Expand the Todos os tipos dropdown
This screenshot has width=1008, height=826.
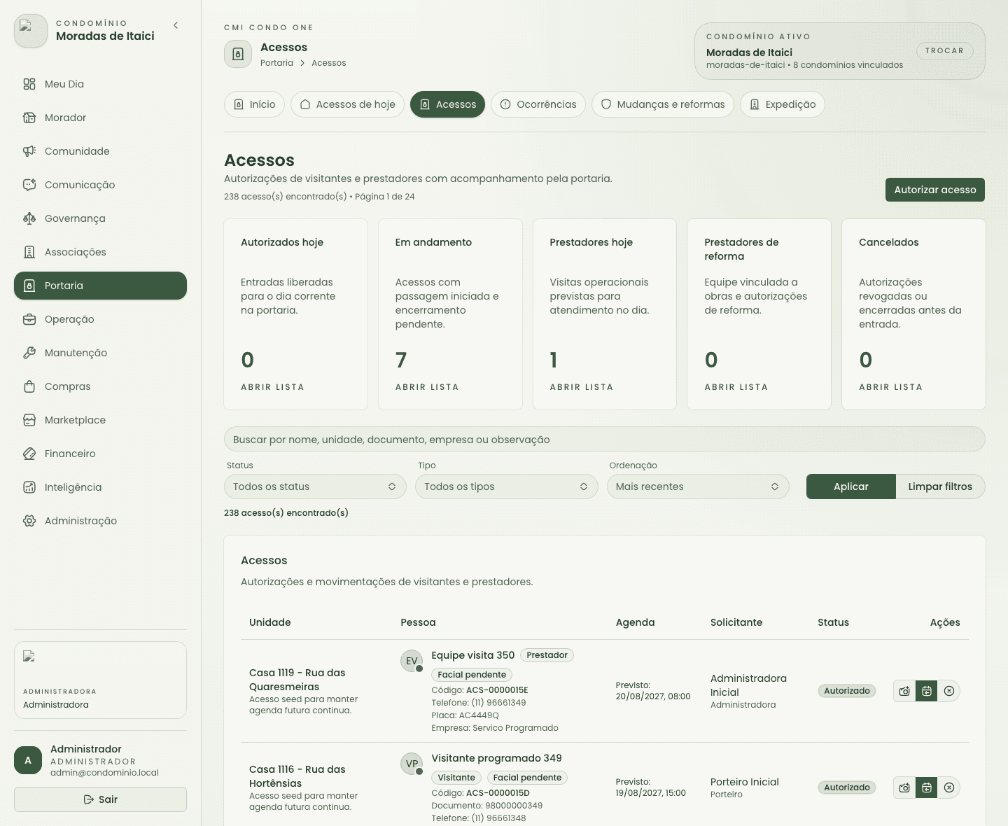pos(506,486)
